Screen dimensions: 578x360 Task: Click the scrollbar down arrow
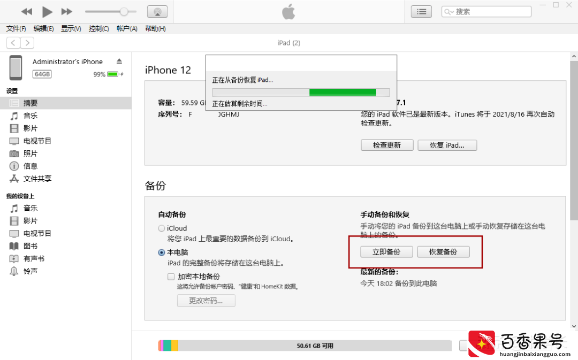[x=574, y=326]
